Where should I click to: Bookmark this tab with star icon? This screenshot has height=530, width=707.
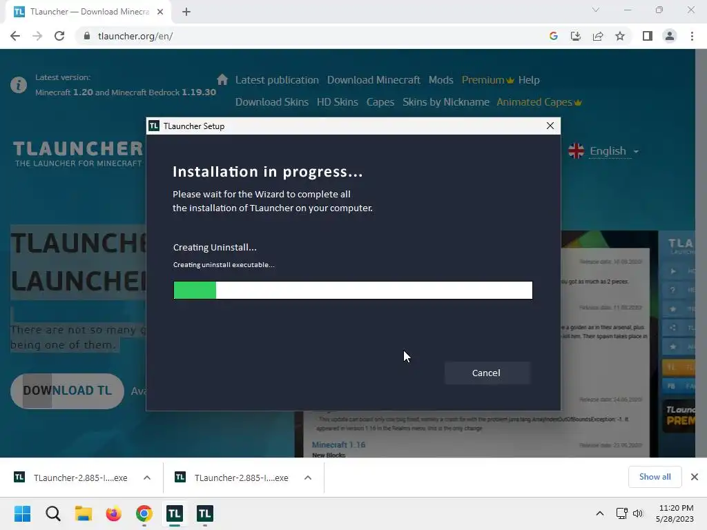(620, 36)
